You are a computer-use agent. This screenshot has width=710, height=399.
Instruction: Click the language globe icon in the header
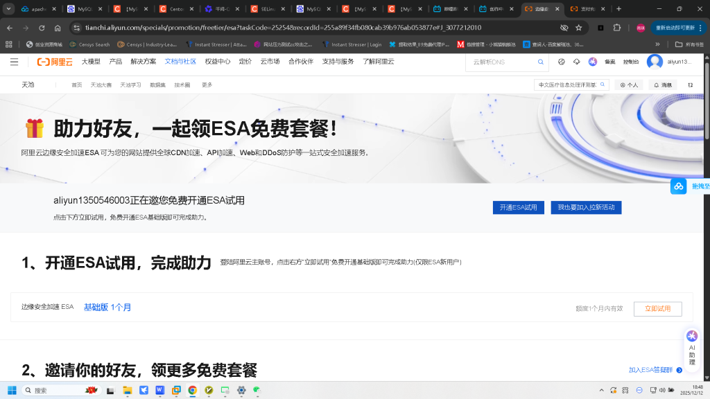(560, 62)
